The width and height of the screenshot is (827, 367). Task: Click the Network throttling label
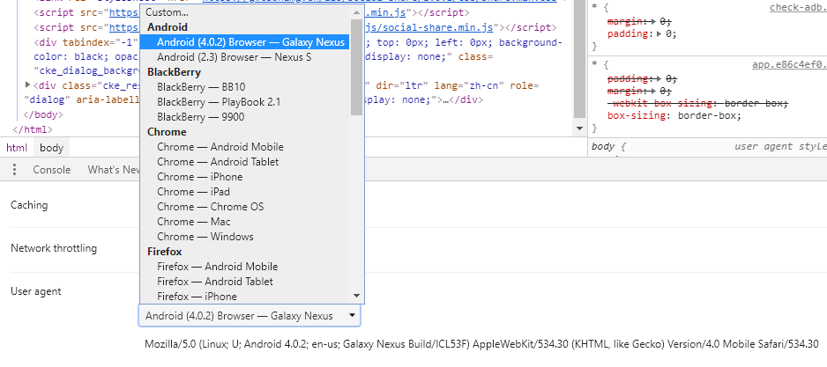pyautogui.click(x=54, y=248)
